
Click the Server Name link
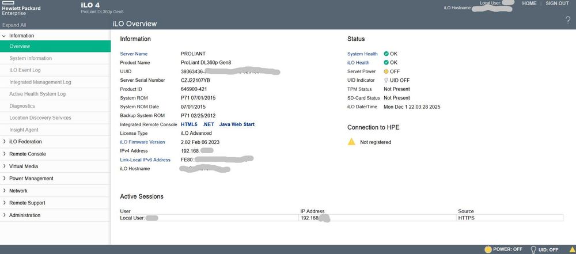tap(134, 54)
